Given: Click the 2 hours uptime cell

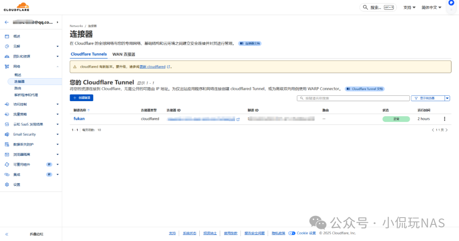Looking at the screenshot, I should coord(424,119).
